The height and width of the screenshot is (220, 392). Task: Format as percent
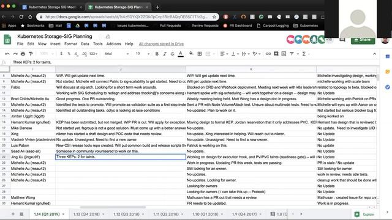point(69,54)
